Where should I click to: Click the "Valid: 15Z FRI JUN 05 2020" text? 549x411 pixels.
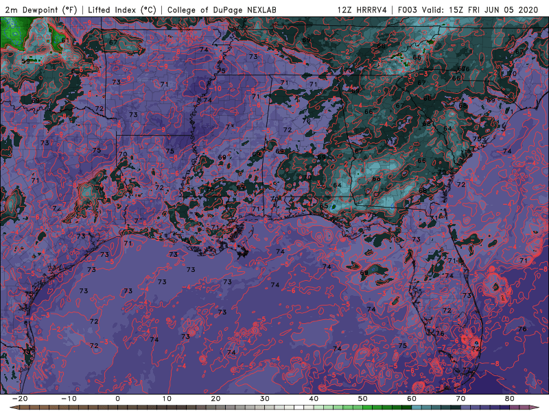480,10
